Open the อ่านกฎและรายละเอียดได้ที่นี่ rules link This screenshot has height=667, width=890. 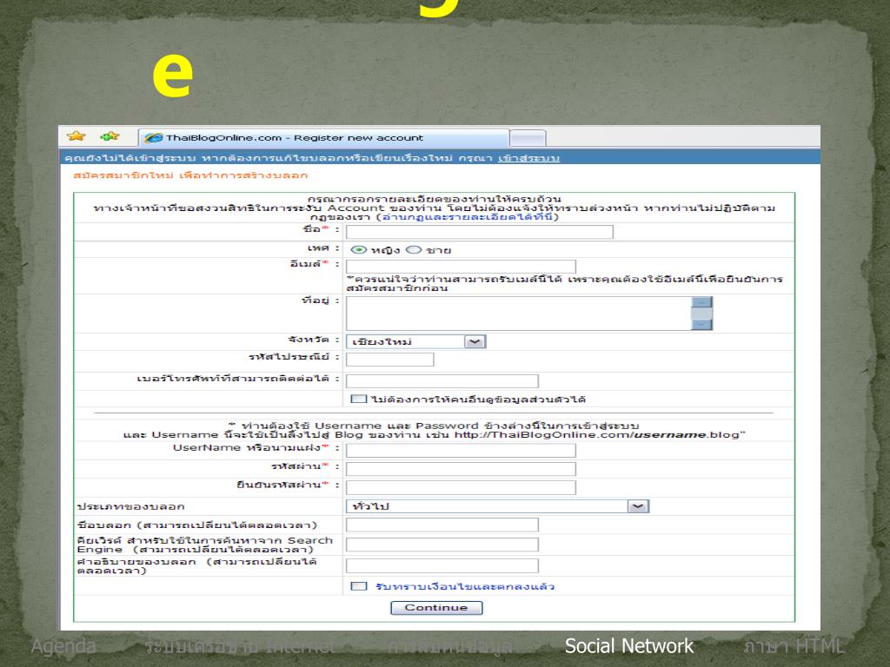coord(467,217)
